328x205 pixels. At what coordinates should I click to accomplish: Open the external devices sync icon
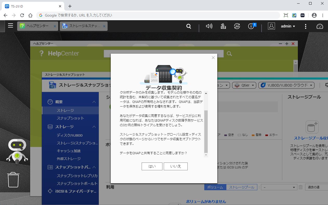click(237, 26)
